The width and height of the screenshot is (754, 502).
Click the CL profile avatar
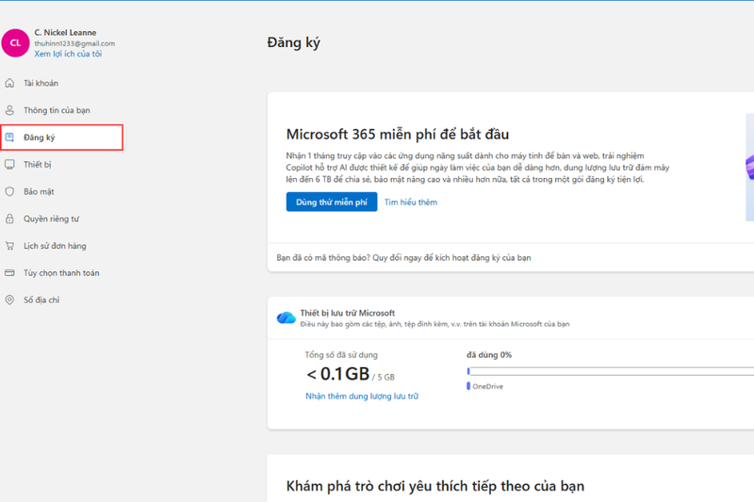[x=15, y=42]
